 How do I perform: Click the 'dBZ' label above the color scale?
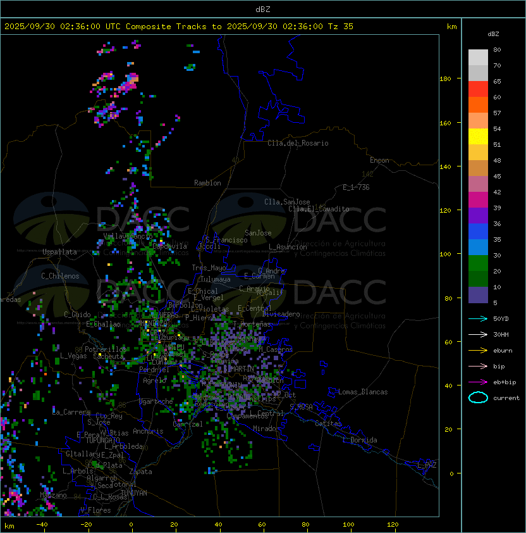tap(493, 34)
